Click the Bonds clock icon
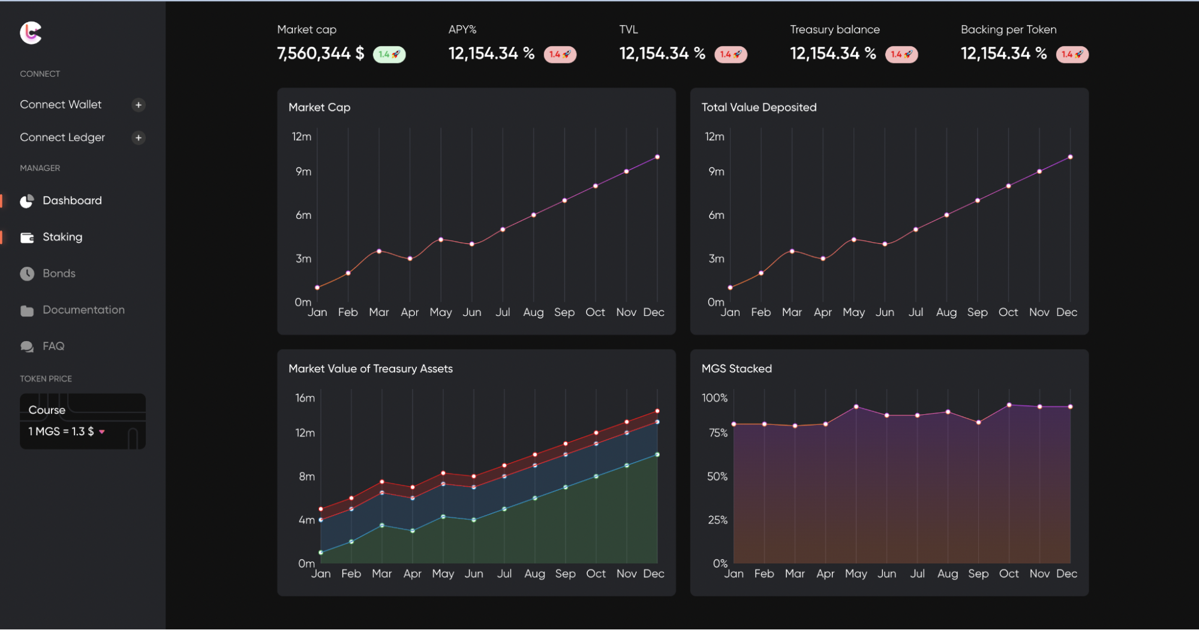This screenshot has width=1199, height=630. tap(27, 274)
